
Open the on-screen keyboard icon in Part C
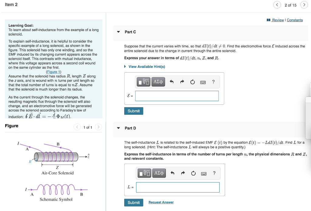[x=203, y=82]
